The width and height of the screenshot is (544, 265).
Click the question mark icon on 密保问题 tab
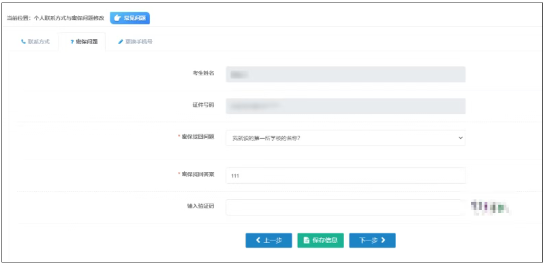click(72, 42)
